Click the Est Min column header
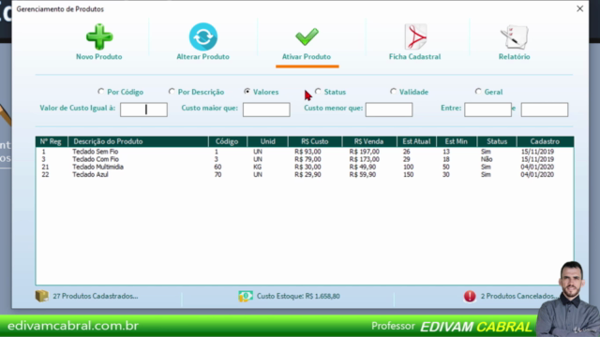Image resolution: width=600 pixels, height=337 pixels. 457,141
